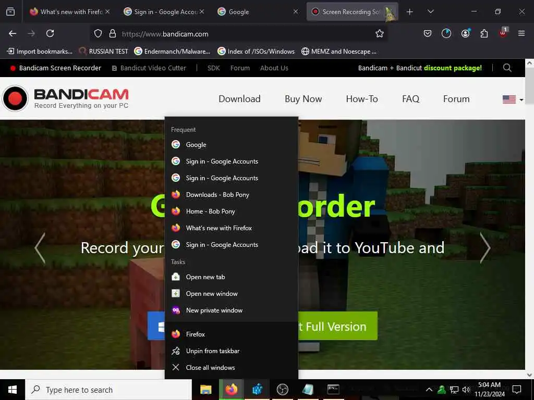Viewport: 534px width, 400px height.
Task: Open the Firefox account avatar icon
Action: 465,33
